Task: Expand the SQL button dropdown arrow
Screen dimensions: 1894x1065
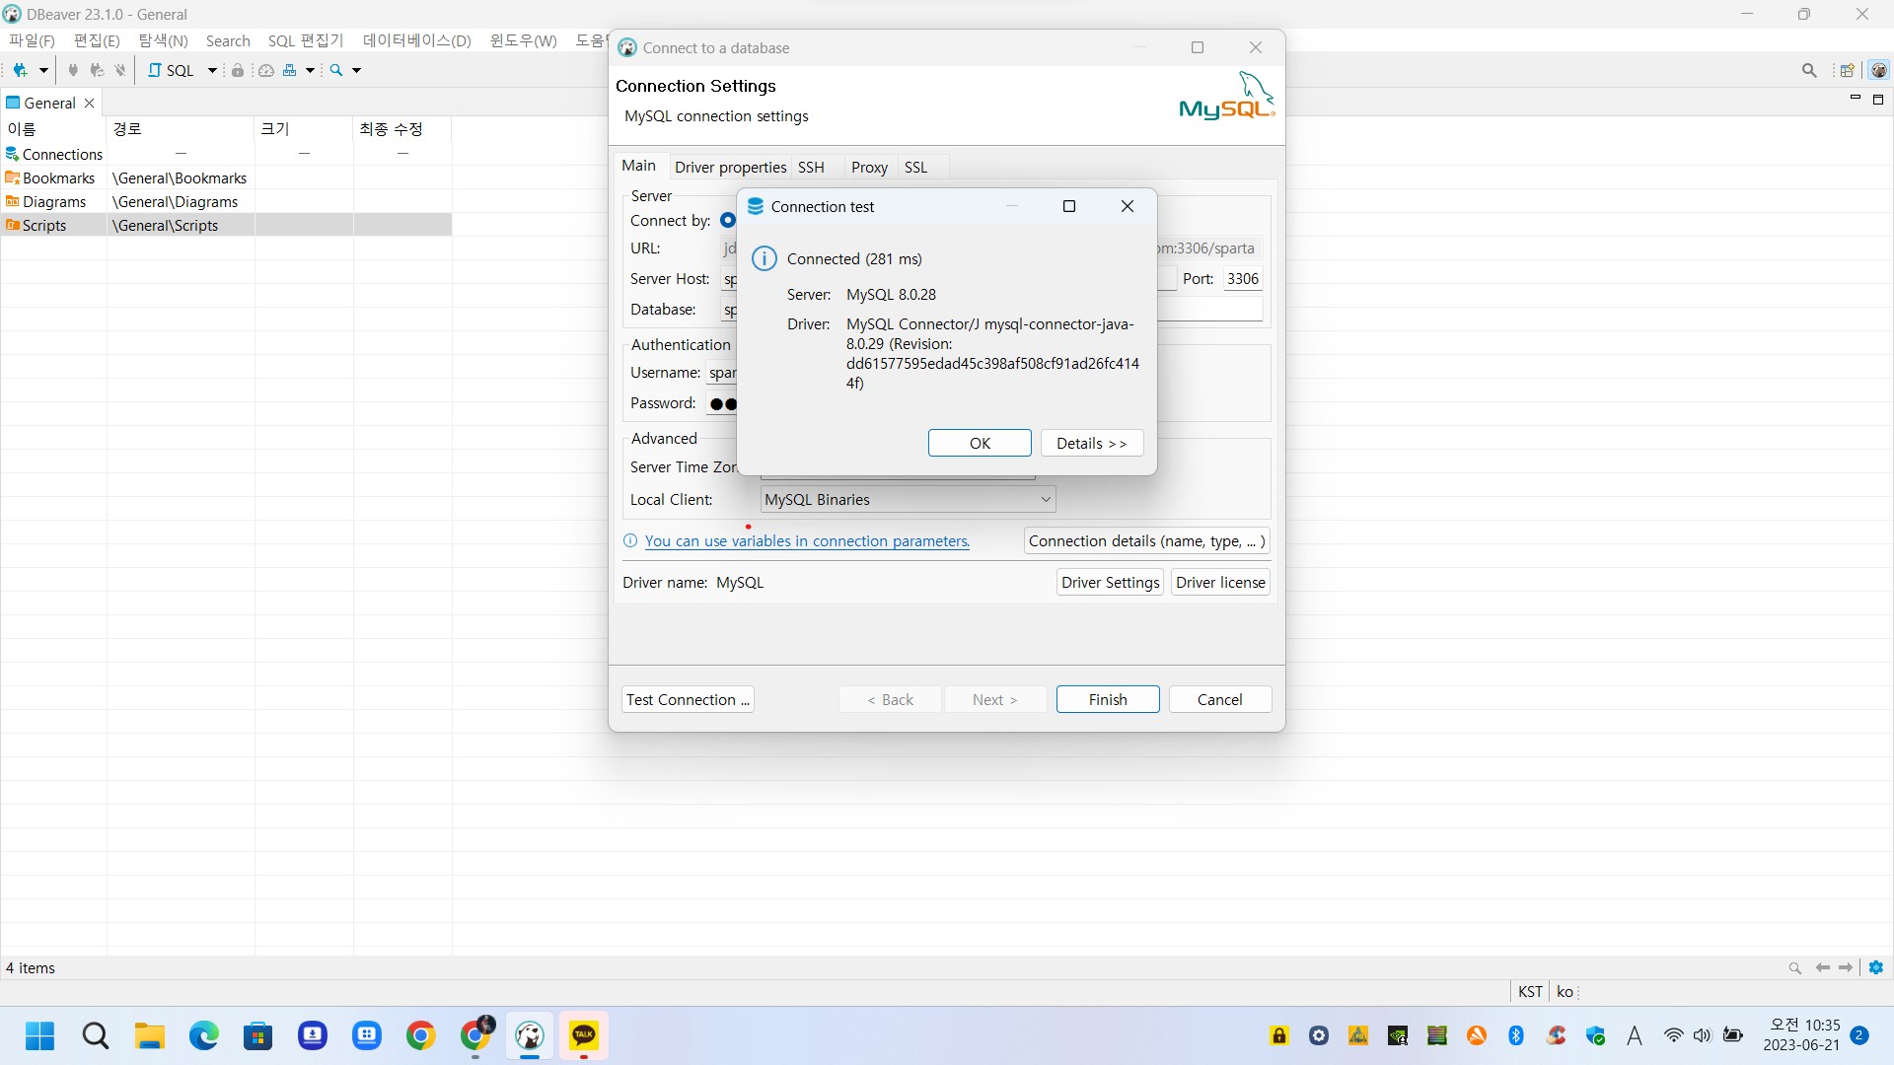Action: [212, 70]
